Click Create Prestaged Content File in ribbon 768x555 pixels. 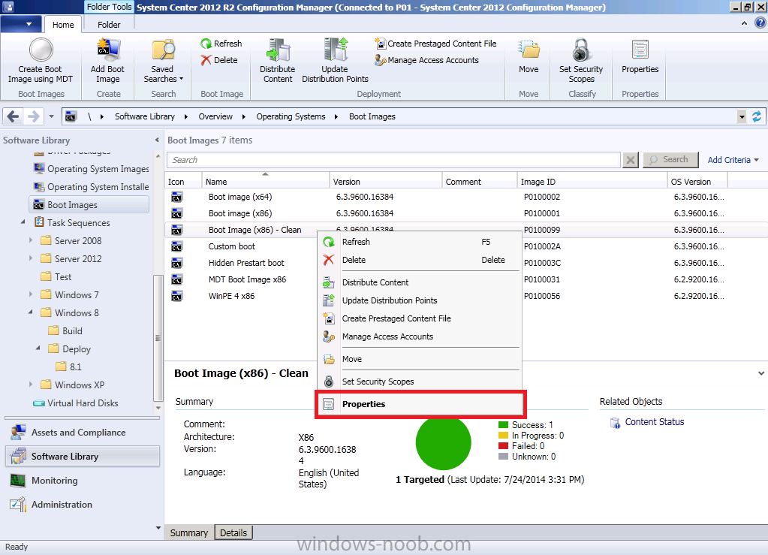point(435,44)
